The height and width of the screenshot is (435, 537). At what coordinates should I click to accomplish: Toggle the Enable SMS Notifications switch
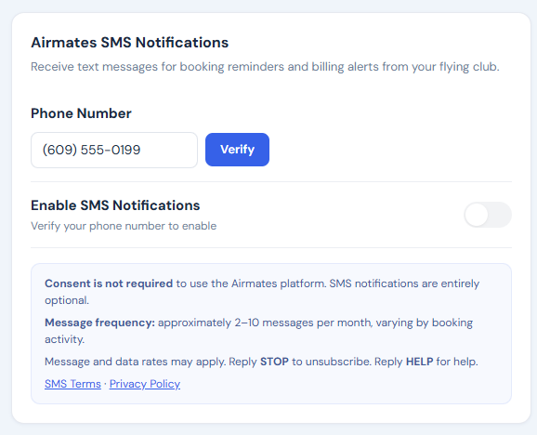488,215
